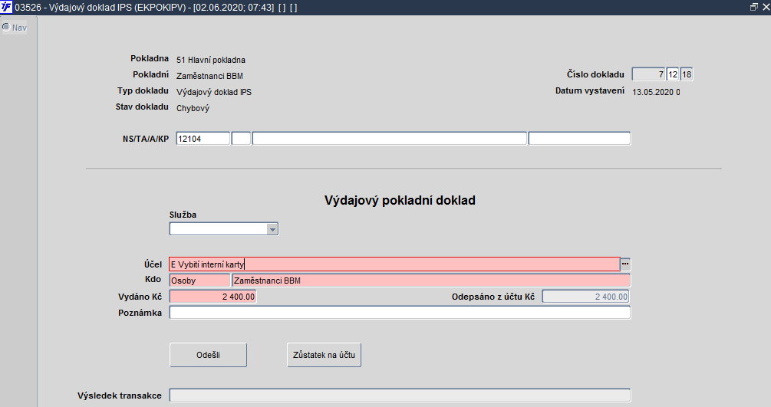Click the date value '13.05.2020 0'

click(656, 92)
